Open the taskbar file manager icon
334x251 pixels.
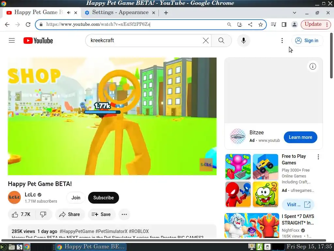pyautogui.click(x=11, y=247)
